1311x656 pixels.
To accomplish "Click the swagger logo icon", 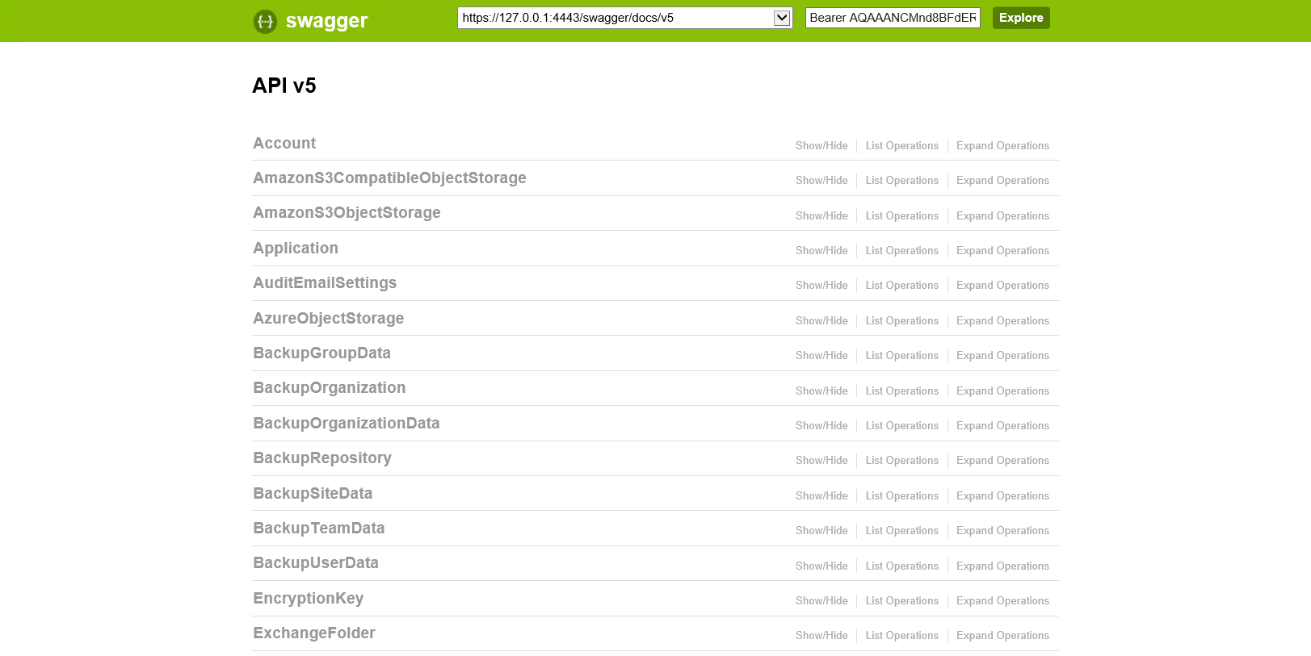I will click(x=265, y=21).
